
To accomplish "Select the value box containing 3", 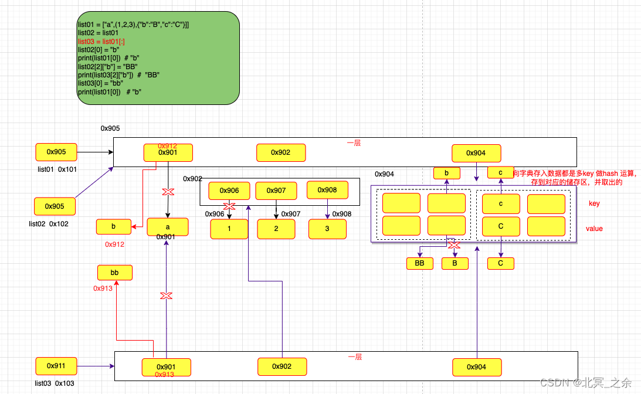I will (327, 229).
